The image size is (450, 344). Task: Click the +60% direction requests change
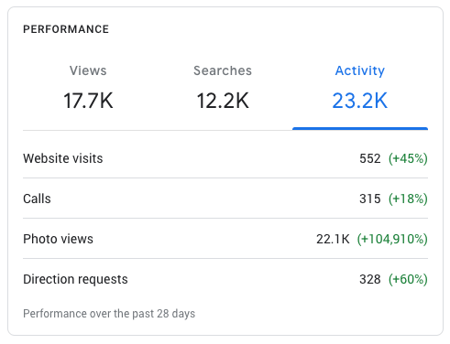pyautogui.click(x=408, y=279)
